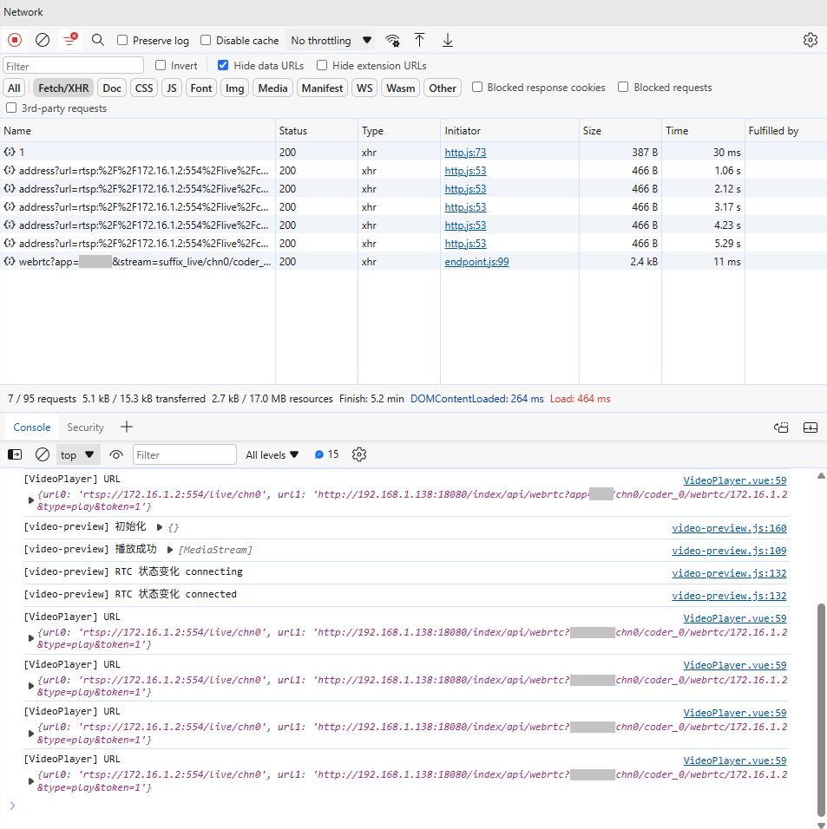
Task: Open the endpoint.js:99 initiator link
Action: tap(476, 262)
